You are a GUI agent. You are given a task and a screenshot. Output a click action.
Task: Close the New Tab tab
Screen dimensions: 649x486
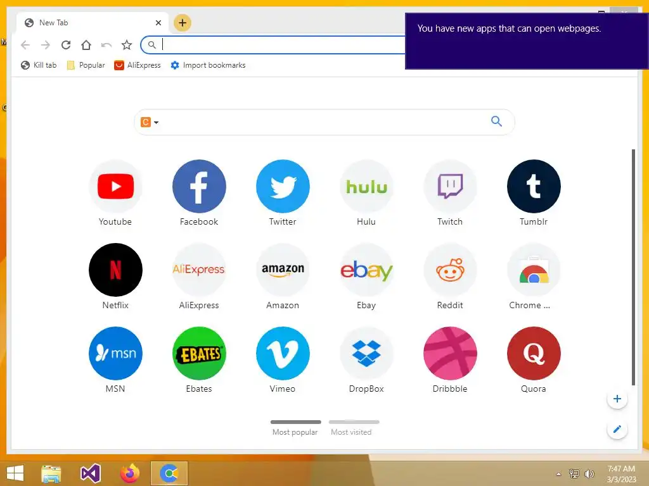158,23
